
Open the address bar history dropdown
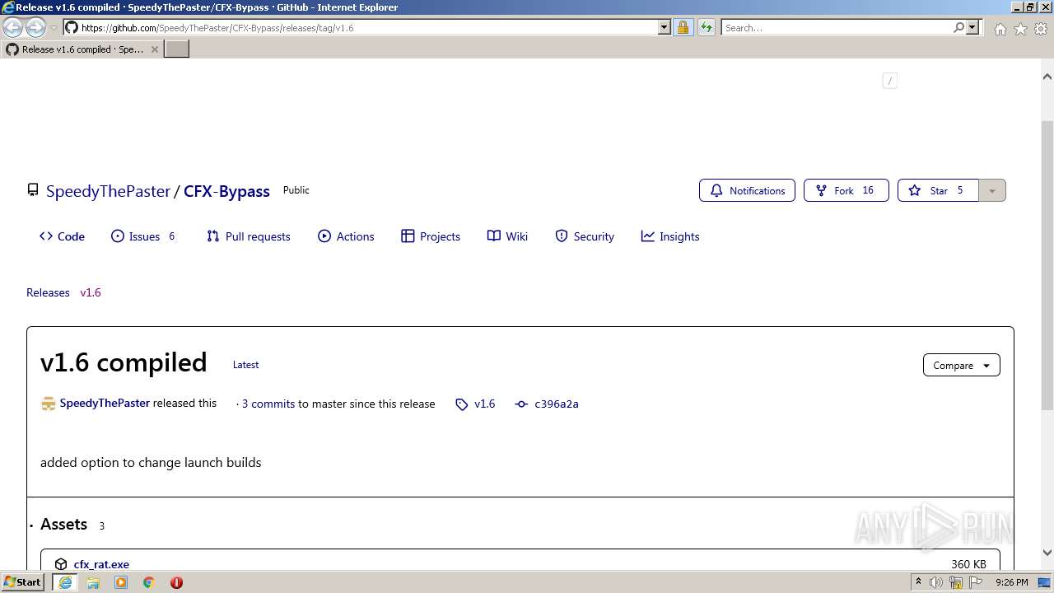click(665, 27)
